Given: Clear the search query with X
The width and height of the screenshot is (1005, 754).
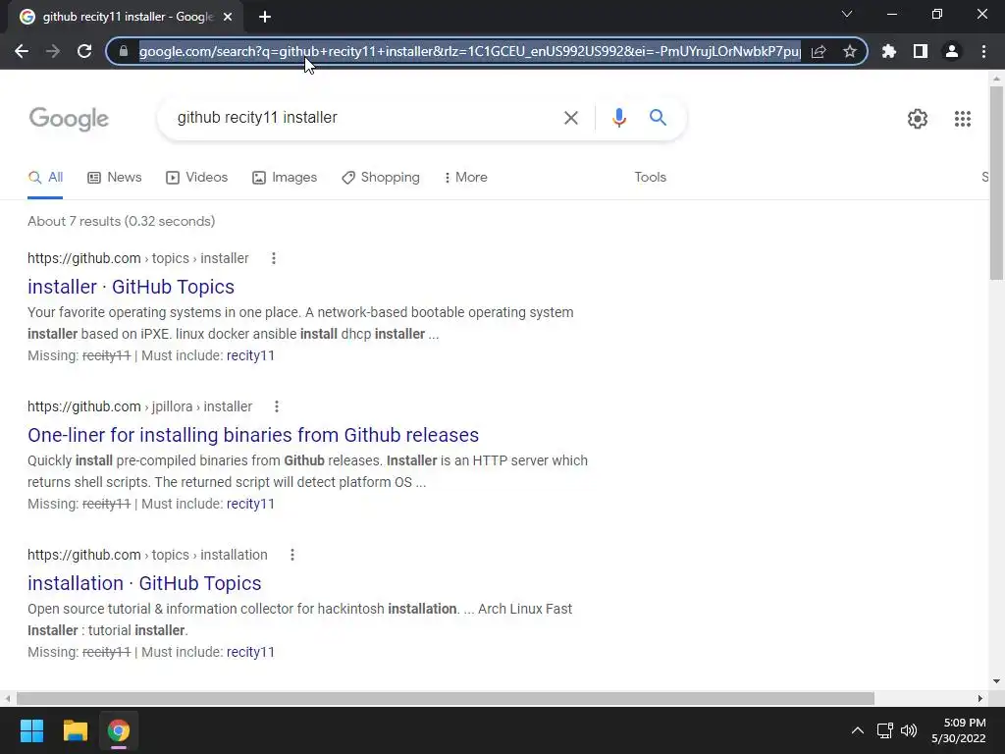Looking at the screenshot, I should click(x=570, y=118).
